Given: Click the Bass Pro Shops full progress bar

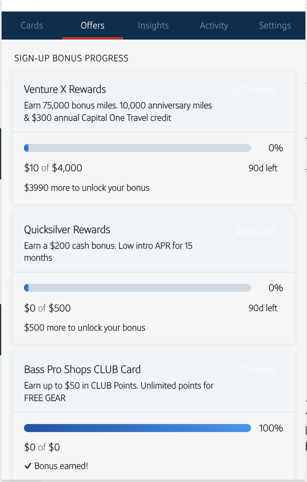Looking at the screenshot, I should pos(138,428).
